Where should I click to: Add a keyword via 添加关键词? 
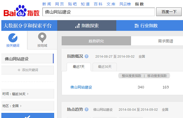coord(28,70)
